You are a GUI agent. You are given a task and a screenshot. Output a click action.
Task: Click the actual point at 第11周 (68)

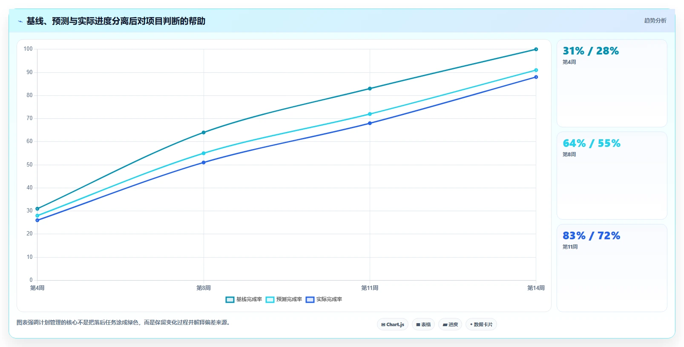coord(370,123)
